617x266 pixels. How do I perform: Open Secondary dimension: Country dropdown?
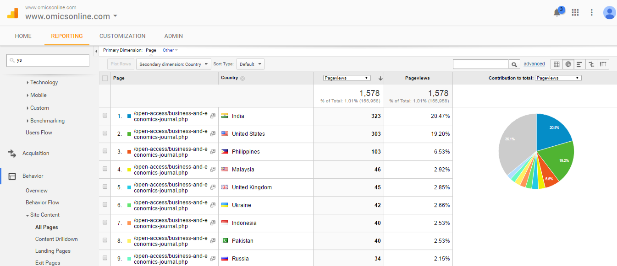coord(174,64)
